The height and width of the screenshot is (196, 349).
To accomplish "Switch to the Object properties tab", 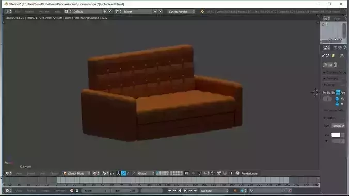I will 333,56.
